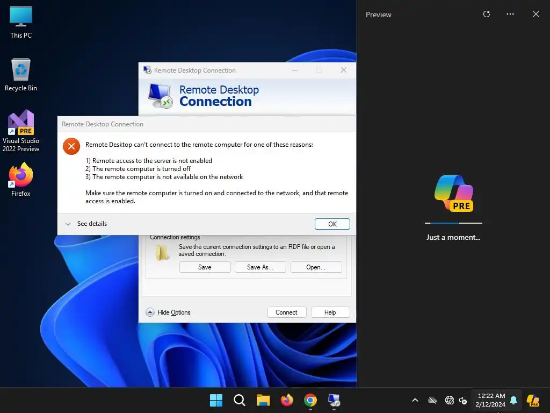
Task: Click the muted volume tray icon
Action: click(463, 400)
